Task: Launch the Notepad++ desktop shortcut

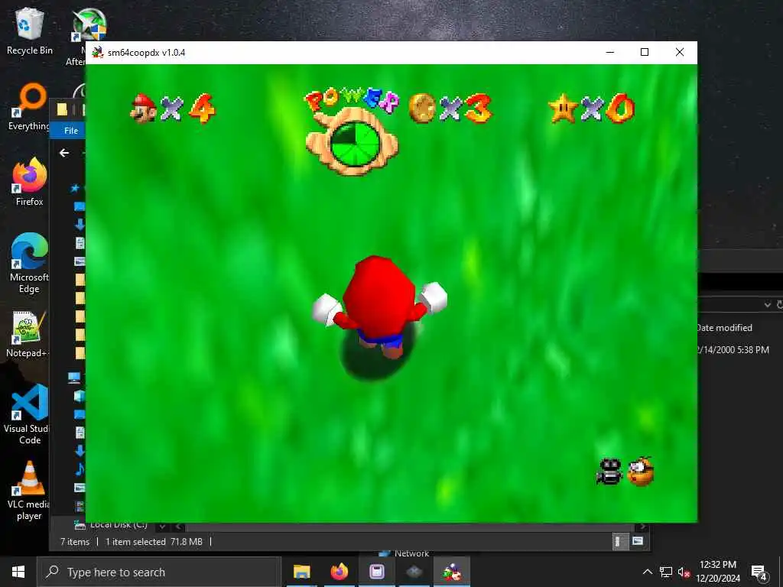Action: pos(28,334)
